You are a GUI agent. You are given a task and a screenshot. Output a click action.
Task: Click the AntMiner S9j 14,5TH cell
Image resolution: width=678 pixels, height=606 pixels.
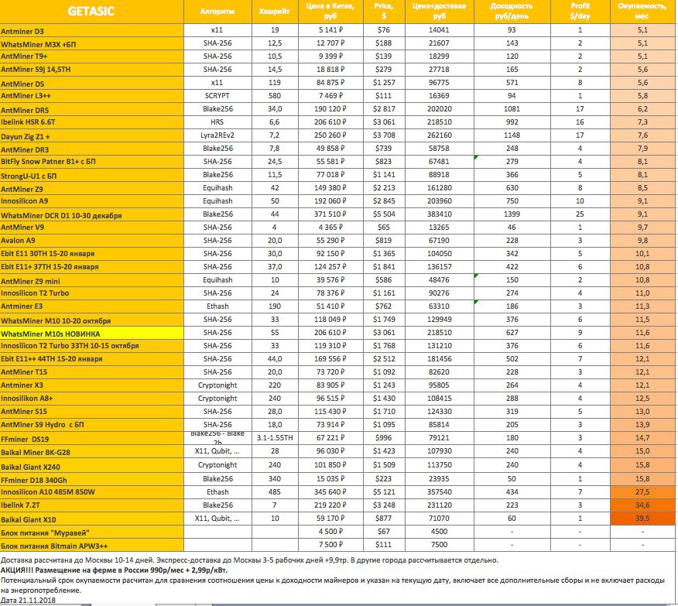91,70
